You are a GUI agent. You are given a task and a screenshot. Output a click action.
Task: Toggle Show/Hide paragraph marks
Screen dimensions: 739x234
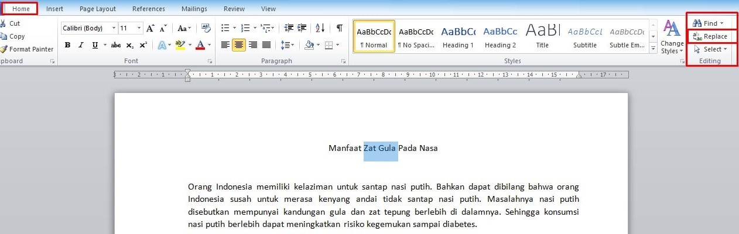pyautogui.click(x=339, y=28)
